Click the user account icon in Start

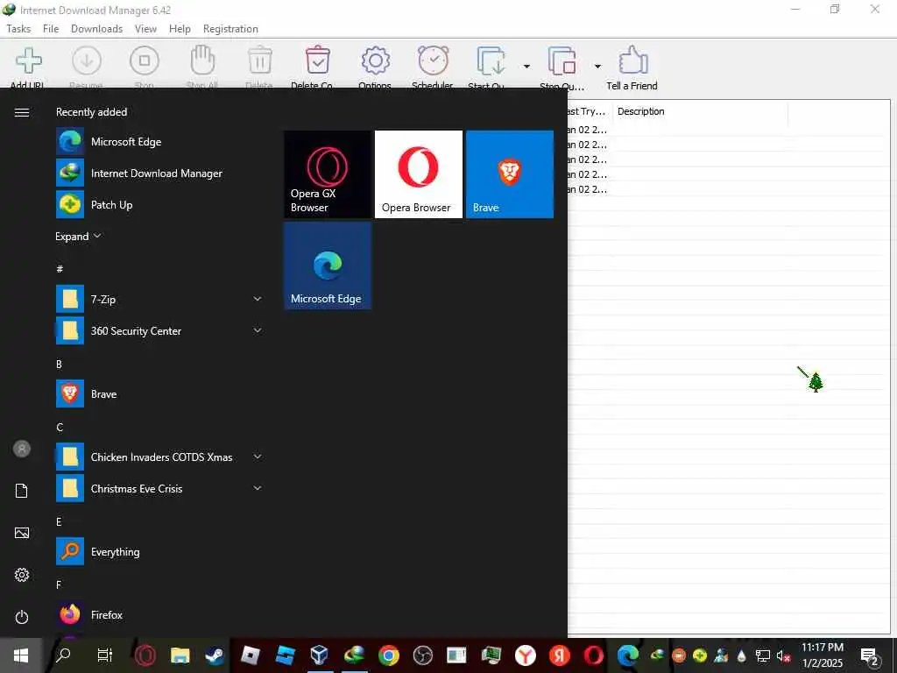(x=22, y=450)
